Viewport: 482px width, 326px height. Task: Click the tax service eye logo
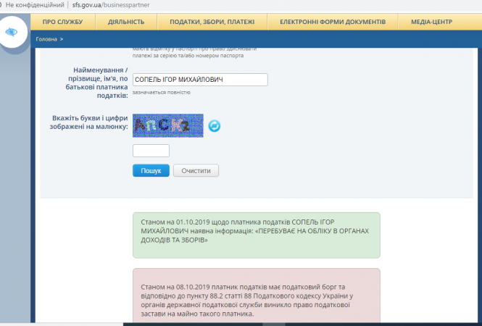(11, 33)
